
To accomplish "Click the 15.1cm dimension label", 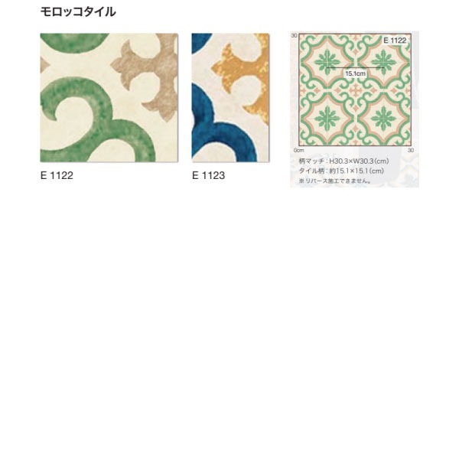I will point(356,73).
